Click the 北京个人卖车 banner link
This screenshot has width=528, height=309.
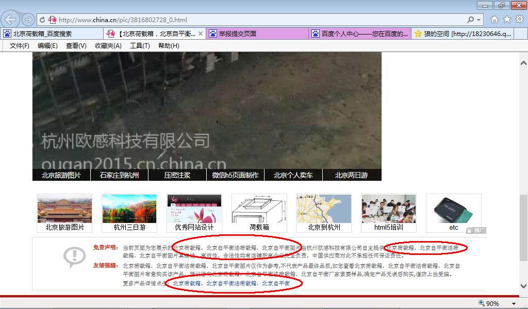click(x=293, y=175)
